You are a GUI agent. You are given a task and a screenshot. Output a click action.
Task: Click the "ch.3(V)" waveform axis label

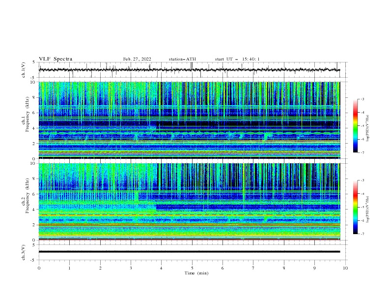pos(24,252)
